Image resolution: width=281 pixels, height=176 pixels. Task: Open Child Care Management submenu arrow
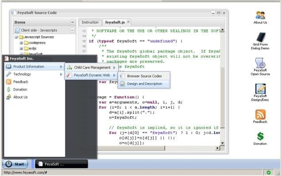(114, 68)
